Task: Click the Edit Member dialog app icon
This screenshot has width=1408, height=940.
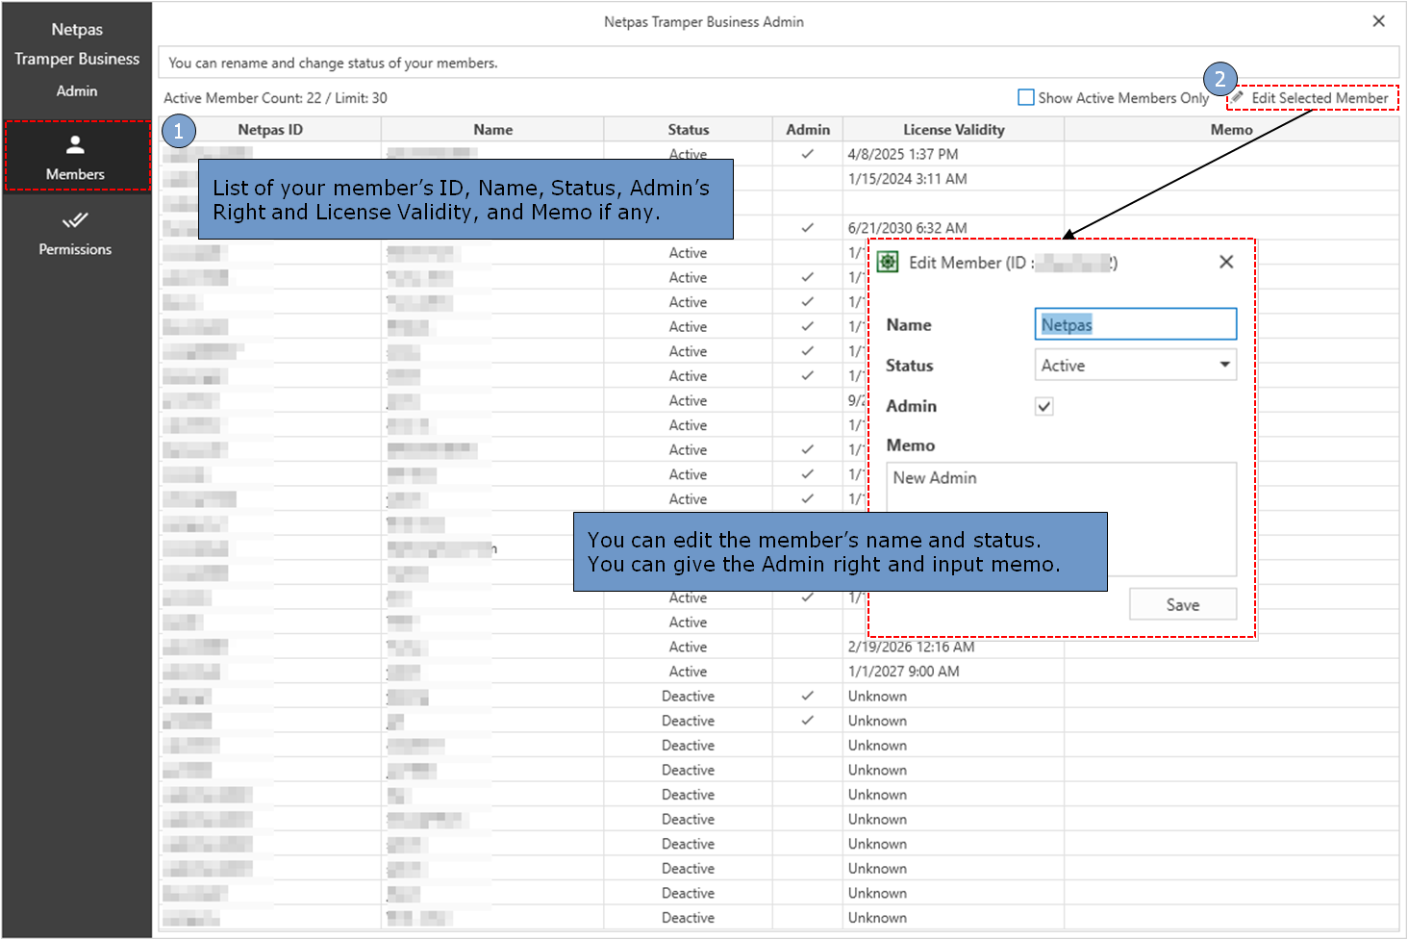Action: [888, 263]
